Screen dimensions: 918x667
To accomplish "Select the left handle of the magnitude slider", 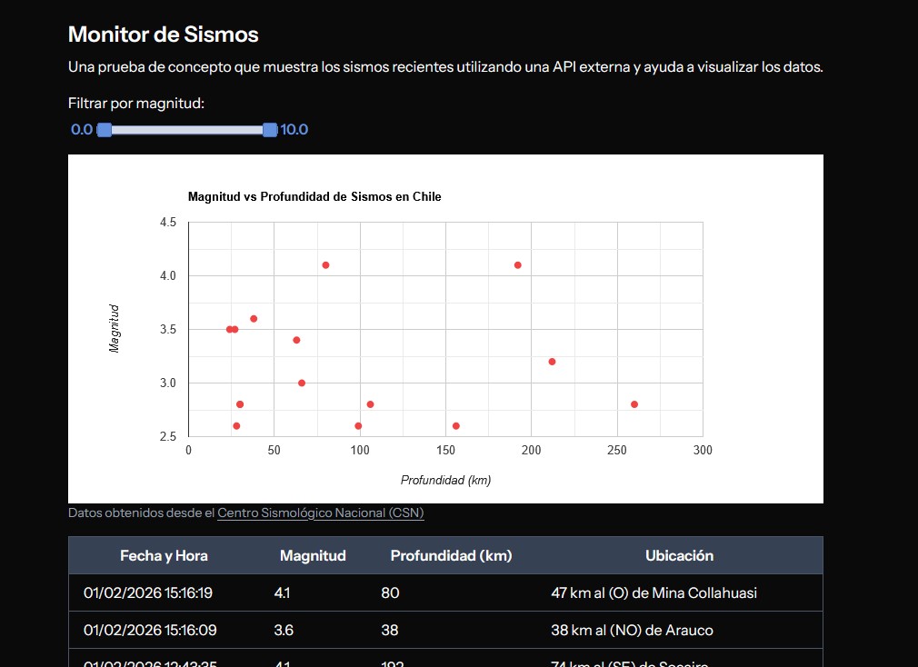I will coord(104,130).
